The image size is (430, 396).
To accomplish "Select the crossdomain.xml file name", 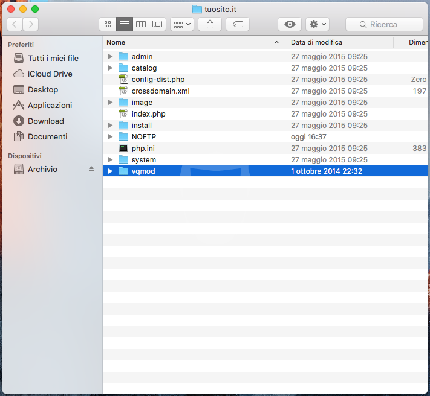I will click(161, 91).
